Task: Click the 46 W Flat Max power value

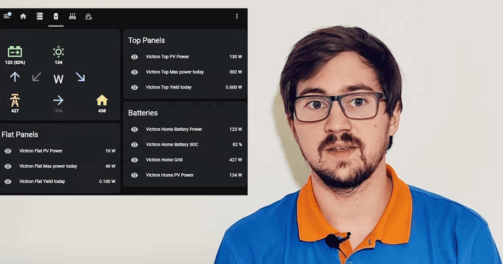Action: pos(110,166)
